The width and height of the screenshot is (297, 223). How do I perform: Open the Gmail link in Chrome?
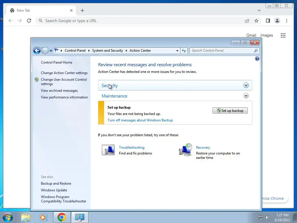click(x=251, y=35)
